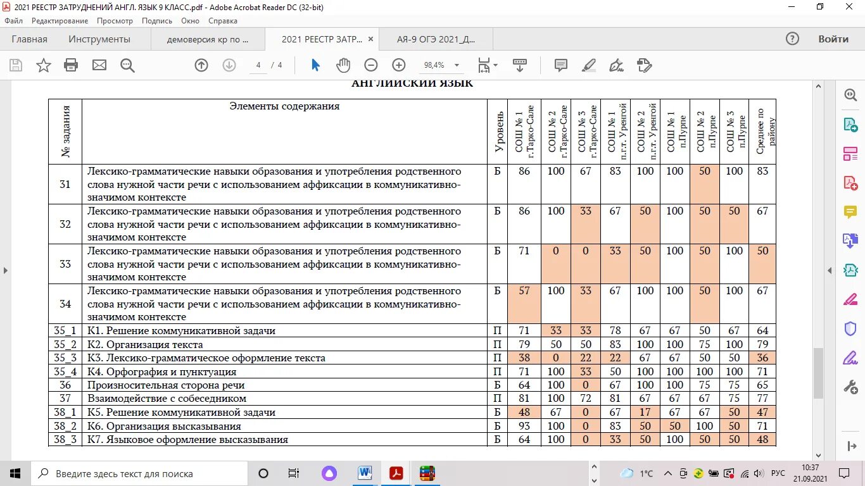Screen dimensions: 865x486
Task: Switch the РУС input language indicator
Action: pos(778,473)
